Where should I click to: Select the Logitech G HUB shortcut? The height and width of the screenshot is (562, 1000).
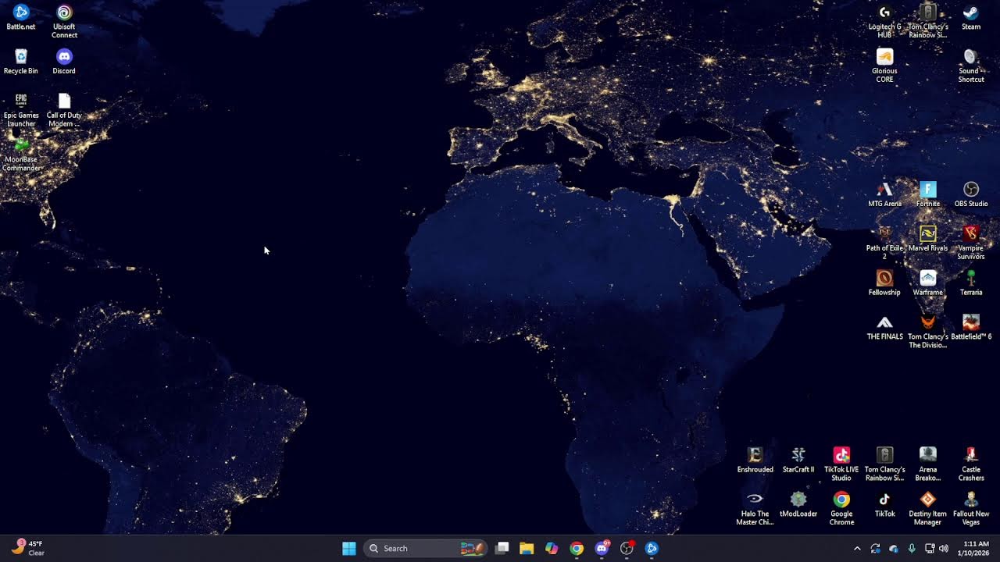884,21
